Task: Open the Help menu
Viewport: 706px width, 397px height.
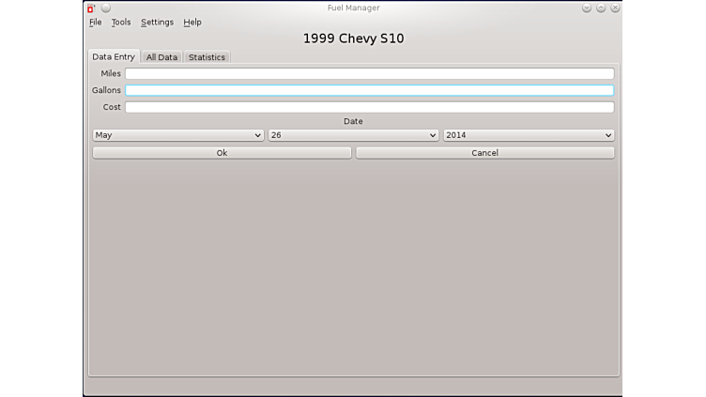Action: pos(192,23)
